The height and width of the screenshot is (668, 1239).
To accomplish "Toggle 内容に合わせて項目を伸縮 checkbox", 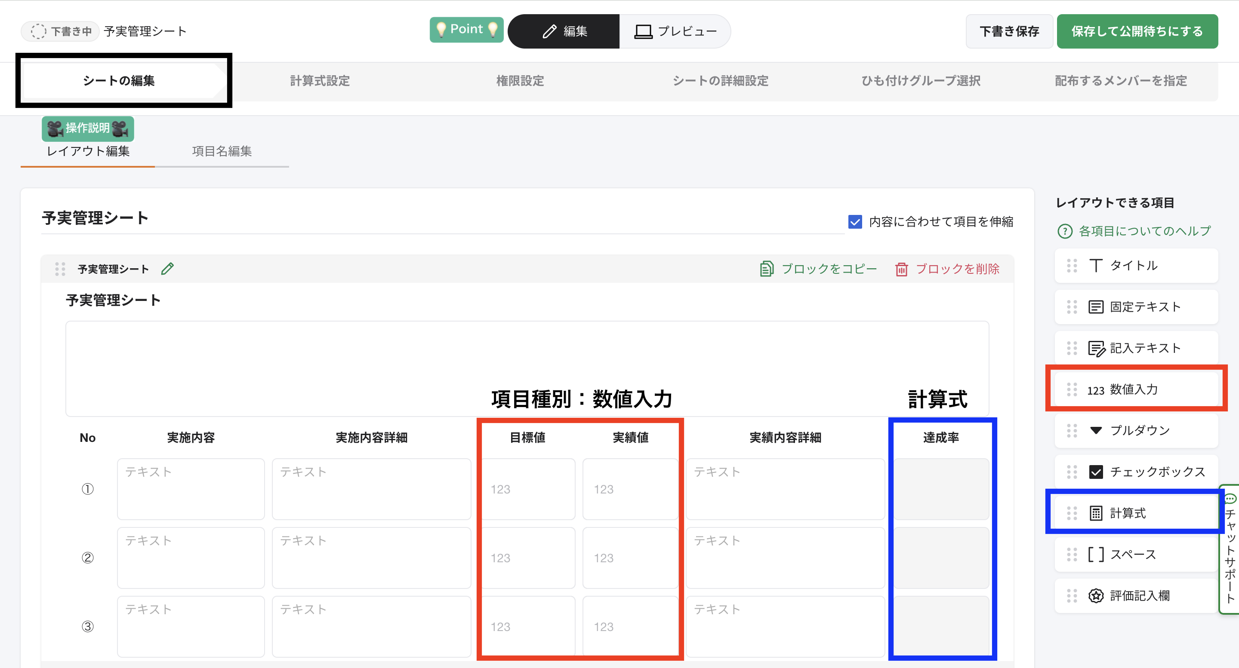I will 855,222.
